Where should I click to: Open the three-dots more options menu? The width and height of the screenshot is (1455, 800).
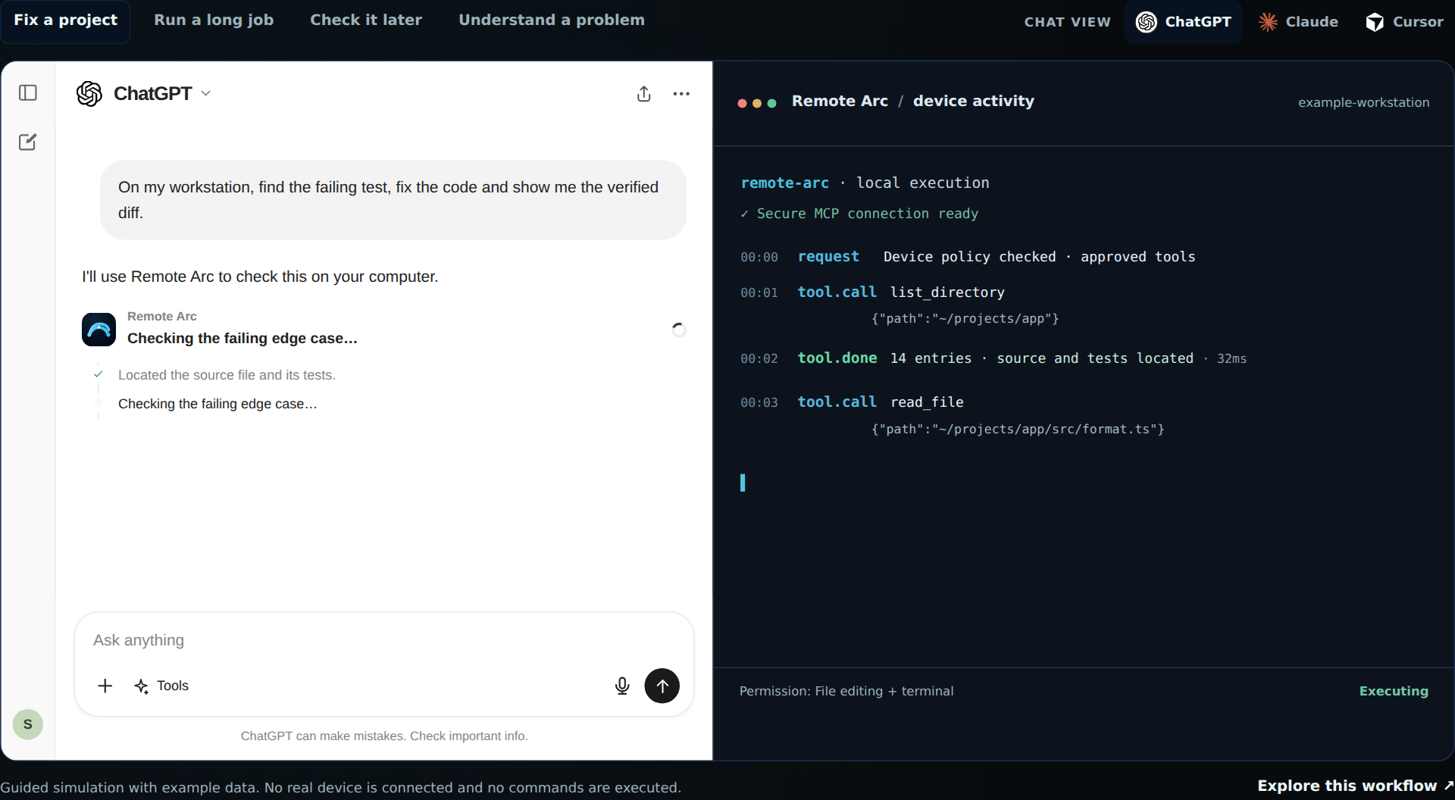pos(681,94)
